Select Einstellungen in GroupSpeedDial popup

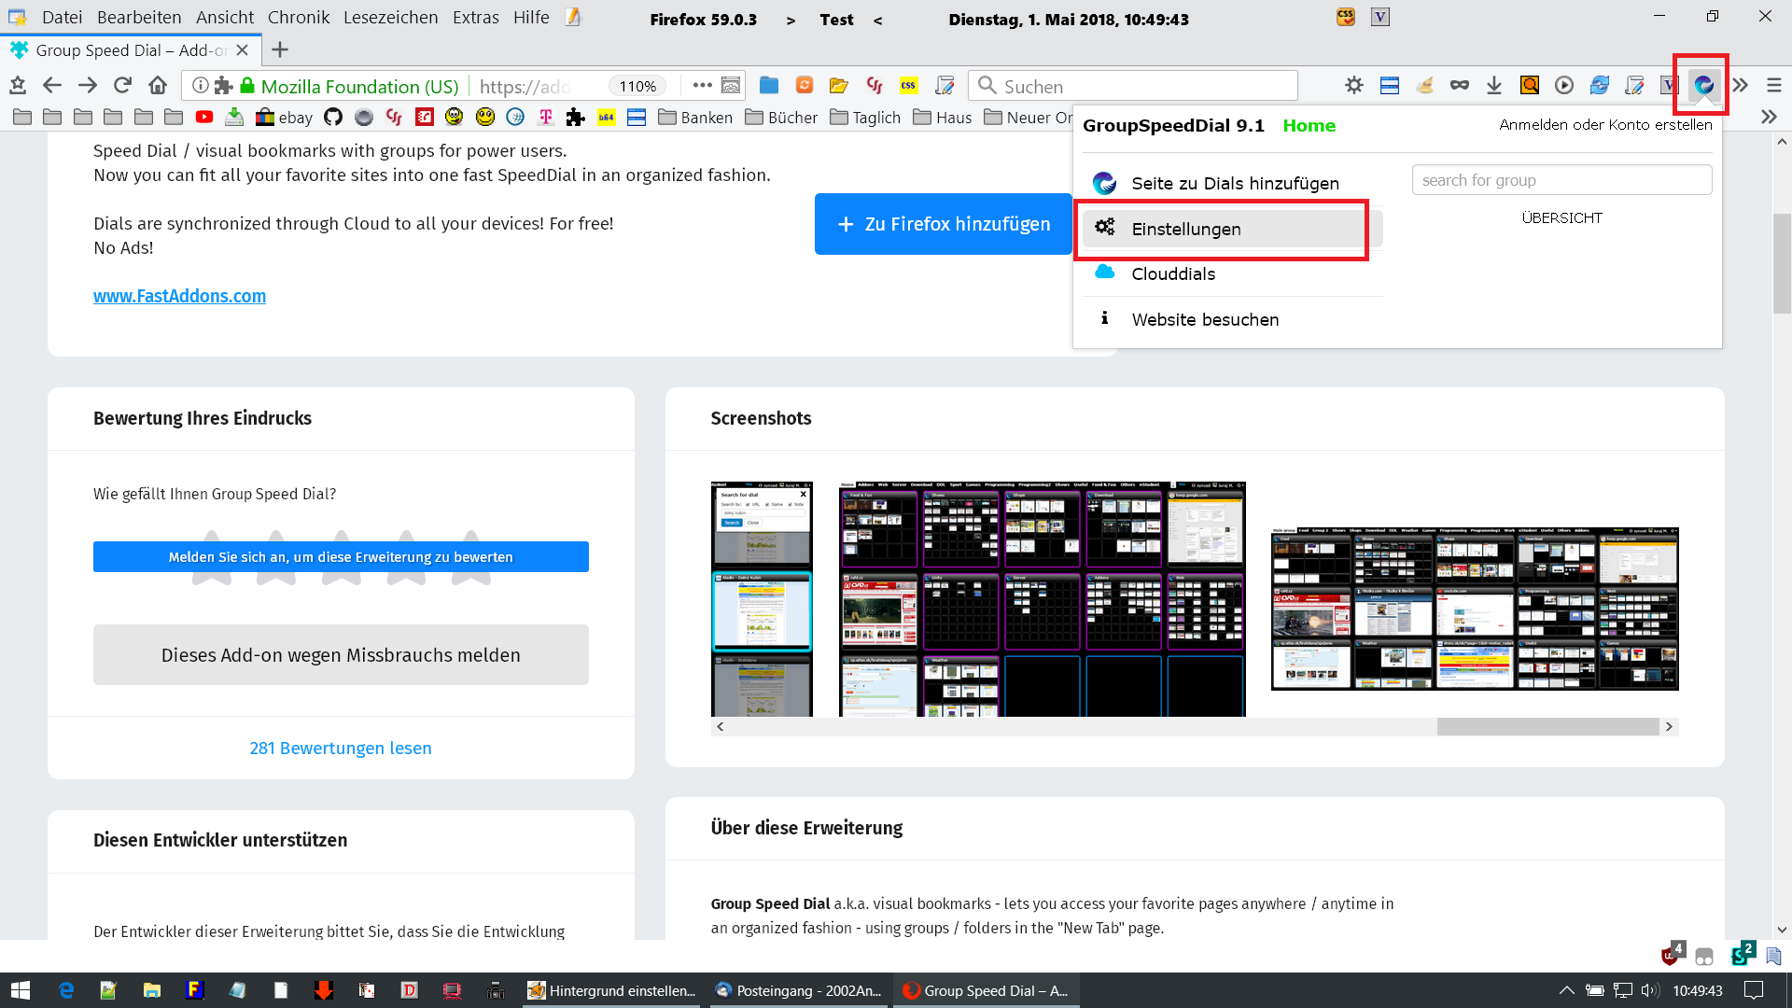(1185, 230)
